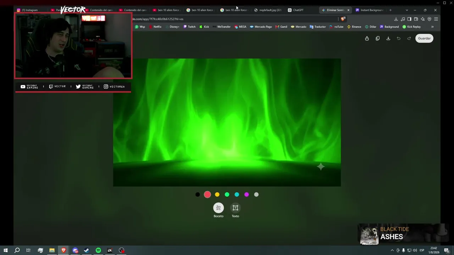Switch to the mqdefault.jpg tab
The image size is (454, 255).
pyautogui.click(x=268, y=10)
